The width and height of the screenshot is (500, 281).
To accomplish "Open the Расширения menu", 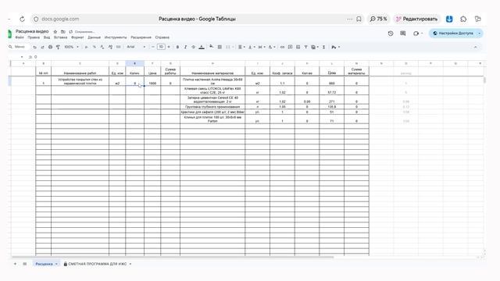I will pos(141,37).
